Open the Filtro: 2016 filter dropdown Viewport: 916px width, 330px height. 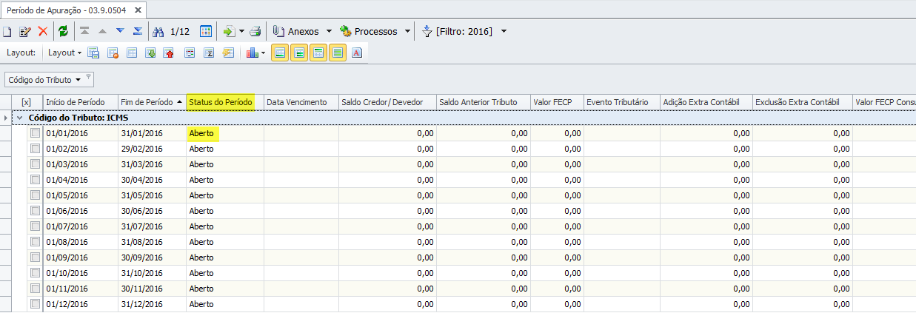[x=504, y=32]
